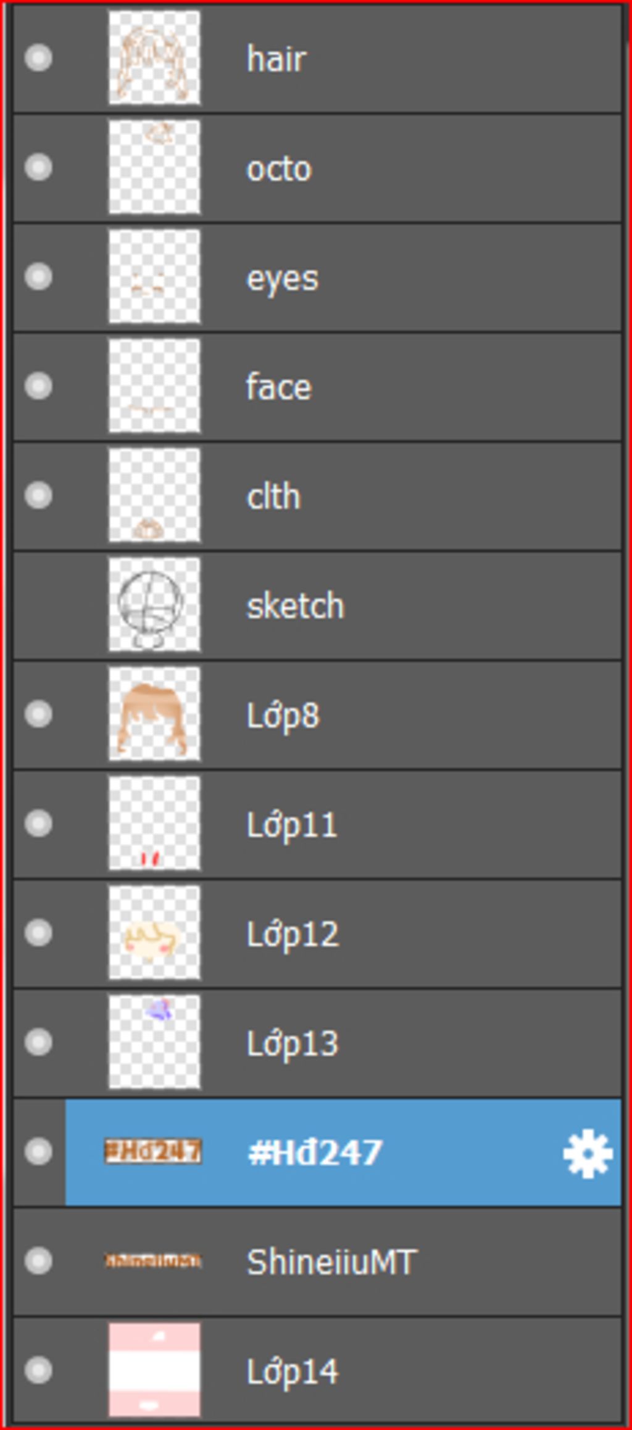
Task: Select the pink Lớp14 background thumbnail
Action: (x=154, y=1370)
